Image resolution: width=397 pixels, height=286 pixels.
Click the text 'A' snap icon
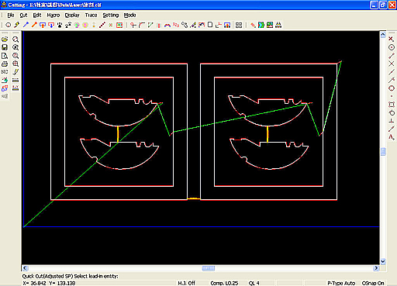click(392, 137)
